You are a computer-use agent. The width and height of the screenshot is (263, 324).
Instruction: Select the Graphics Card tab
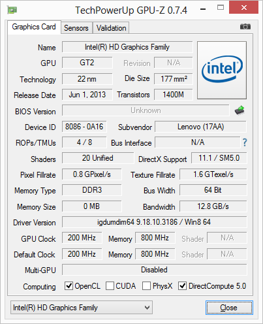(x=34, y=27)
